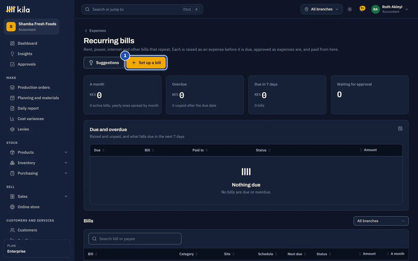Go back to Expenses
The image size is (418, 261).
click(x=95, y=30)
